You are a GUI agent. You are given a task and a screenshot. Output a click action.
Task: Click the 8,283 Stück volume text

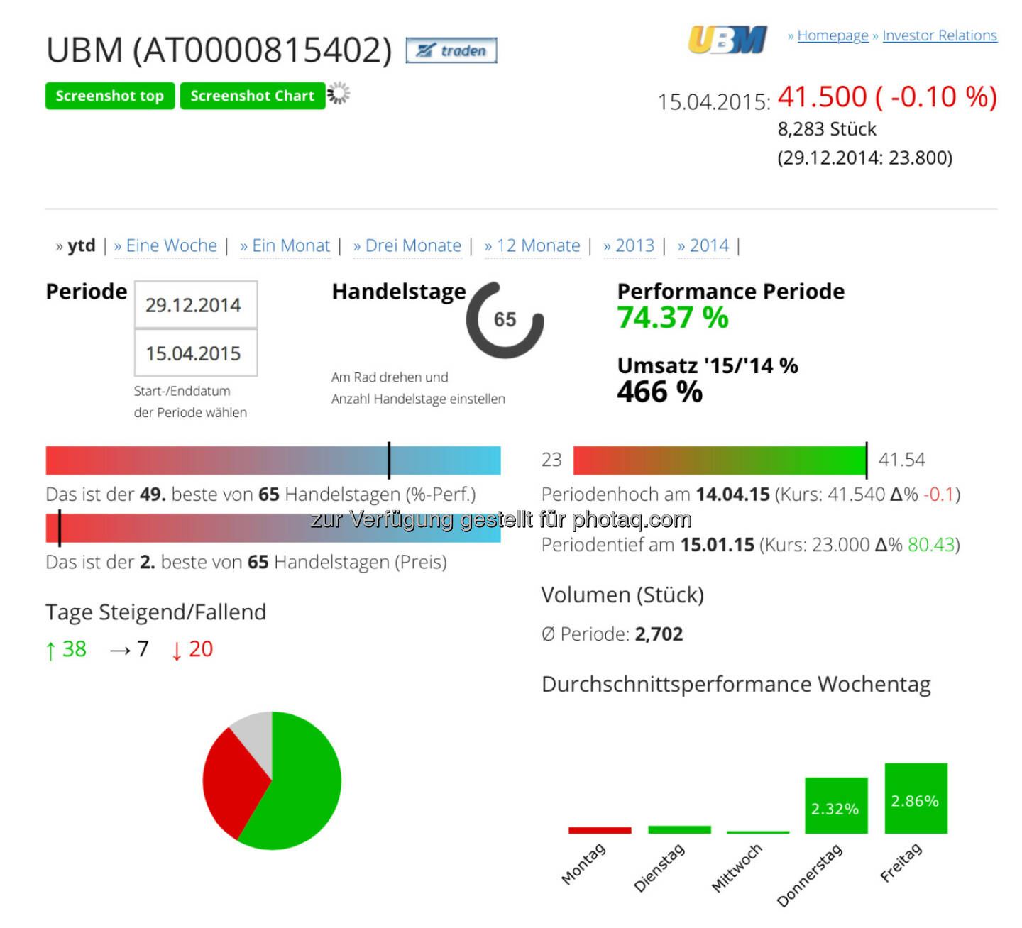click(827, 129)
